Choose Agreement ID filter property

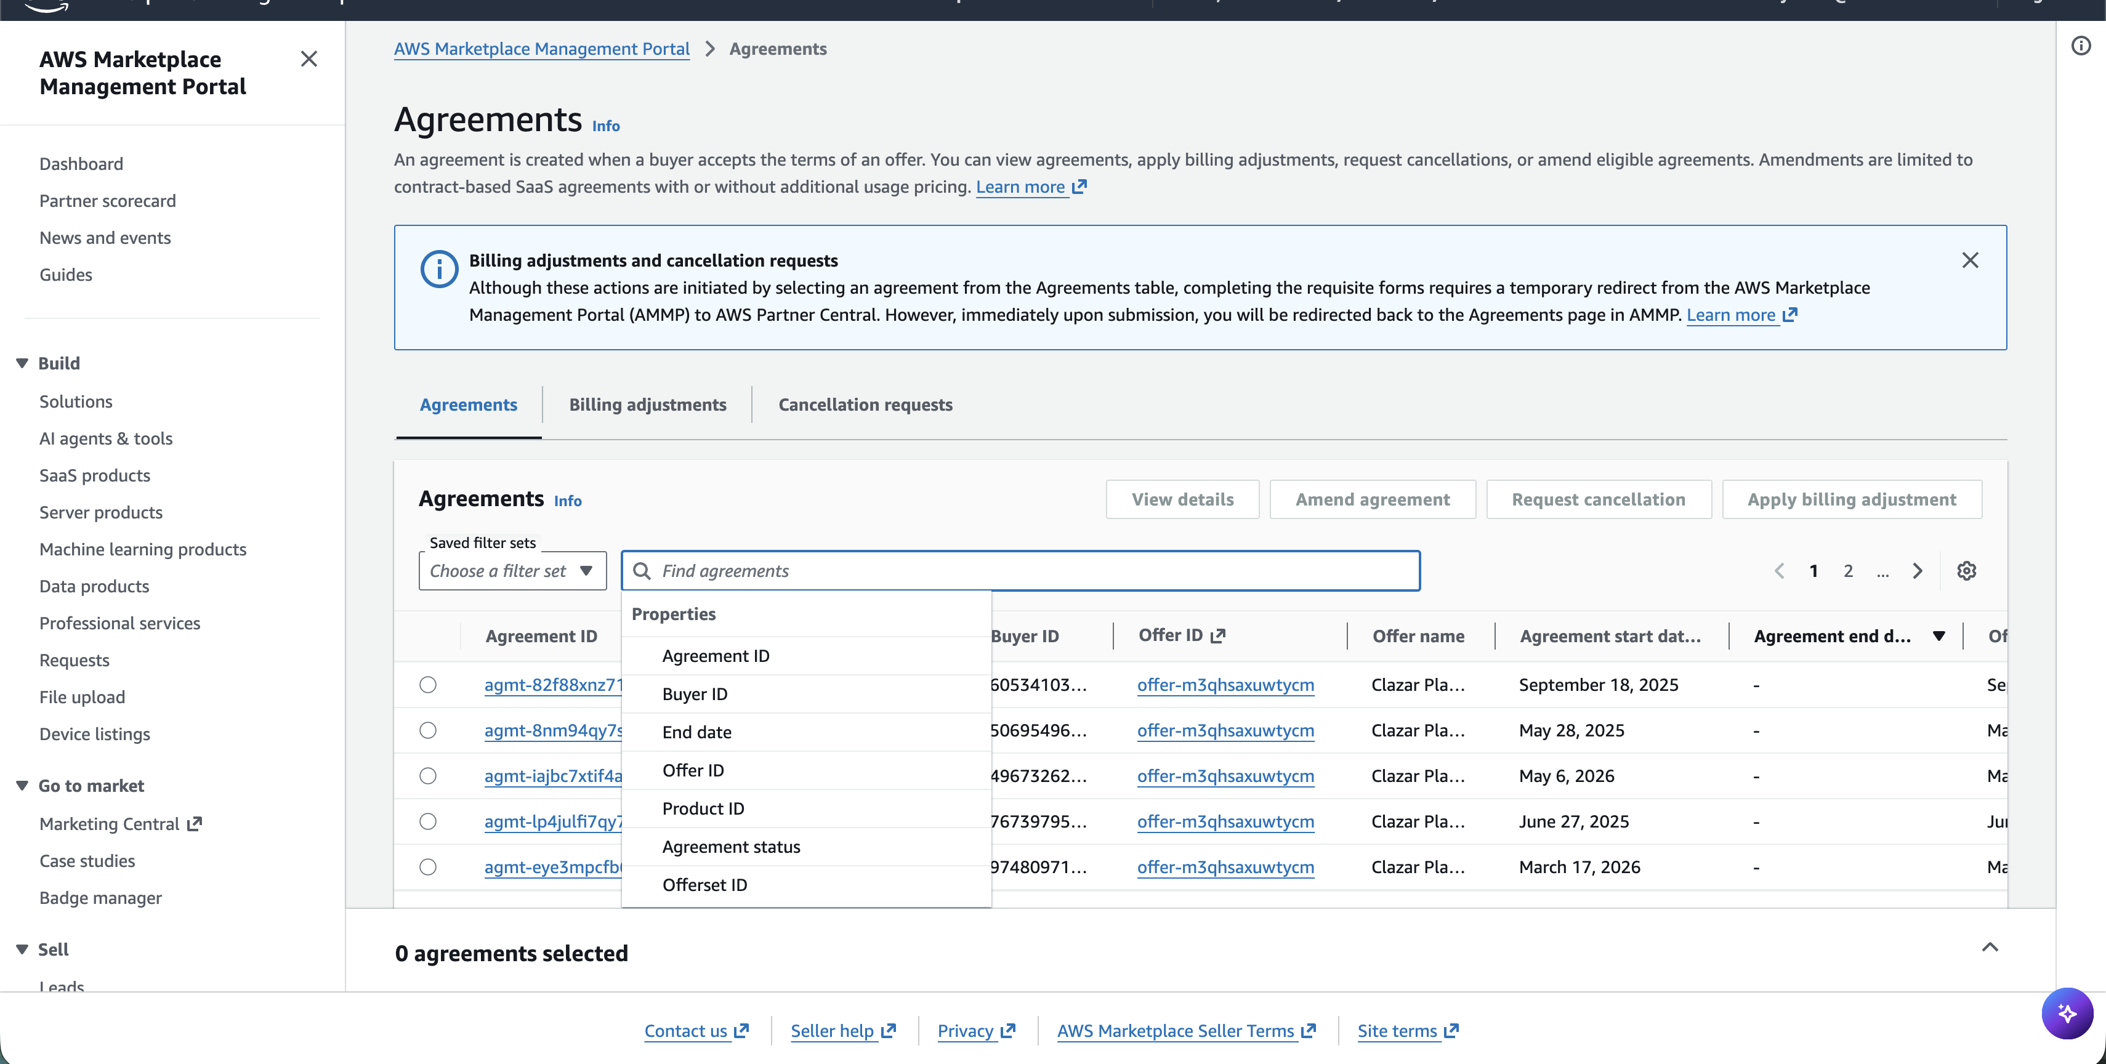click(806, 656)
